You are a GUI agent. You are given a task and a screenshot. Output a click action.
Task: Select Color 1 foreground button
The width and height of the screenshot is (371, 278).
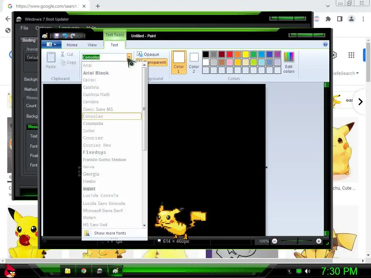(179, 62)
